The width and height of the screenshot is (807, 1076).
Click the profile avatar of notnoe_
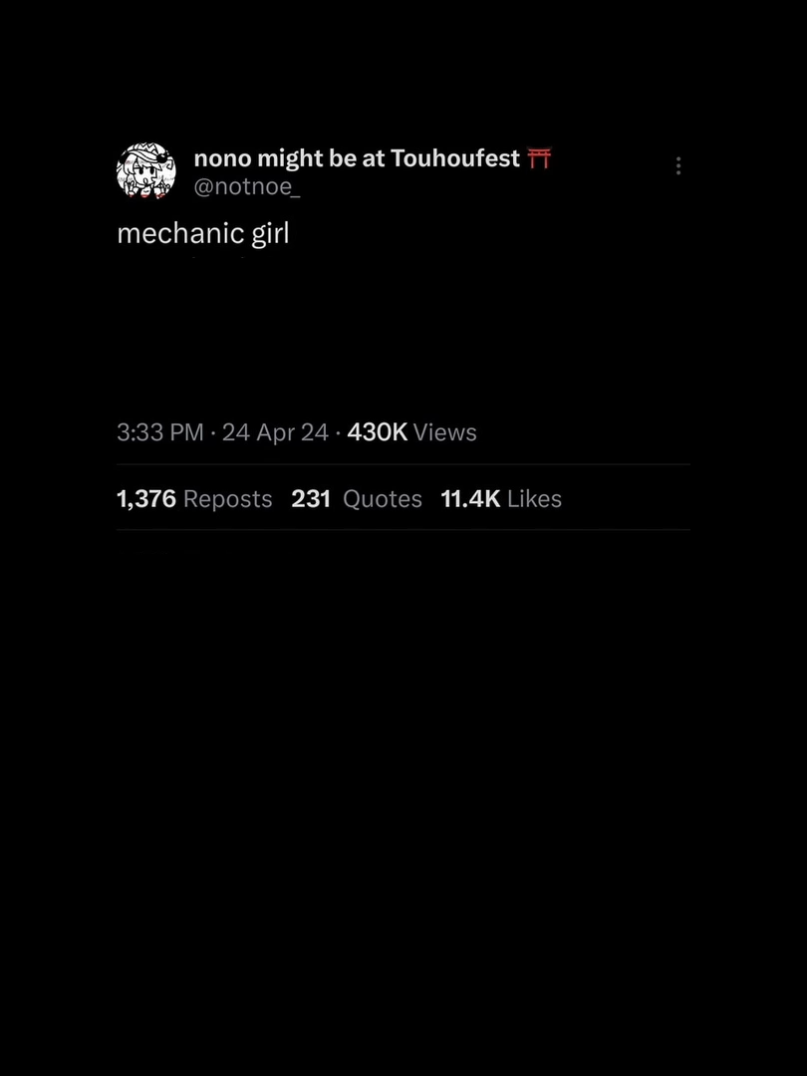coord(146,171)
